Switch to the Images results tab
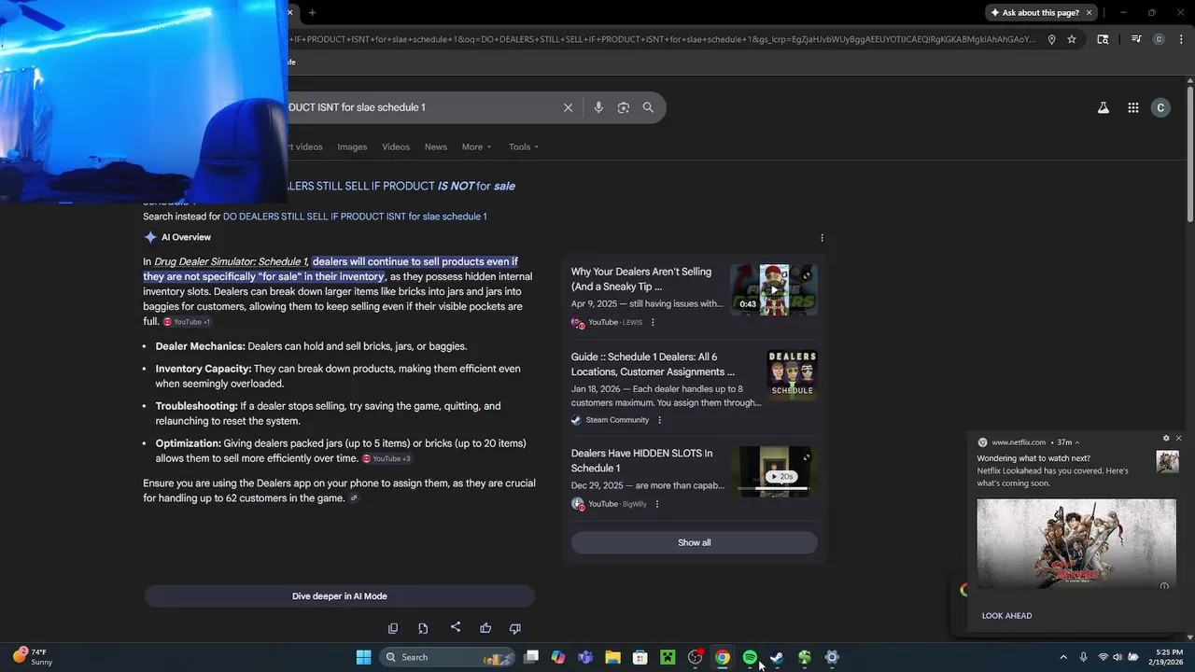Viewport: 1195px width, 672px height. (x=352, y=147)
